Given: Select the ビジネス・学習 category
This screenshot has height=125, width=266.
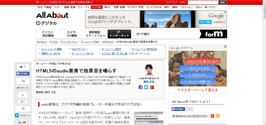Looking at the screenshot, I should click(x=135, y=7).
